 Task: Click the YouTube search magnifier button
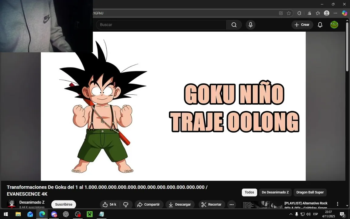[234, 25]
